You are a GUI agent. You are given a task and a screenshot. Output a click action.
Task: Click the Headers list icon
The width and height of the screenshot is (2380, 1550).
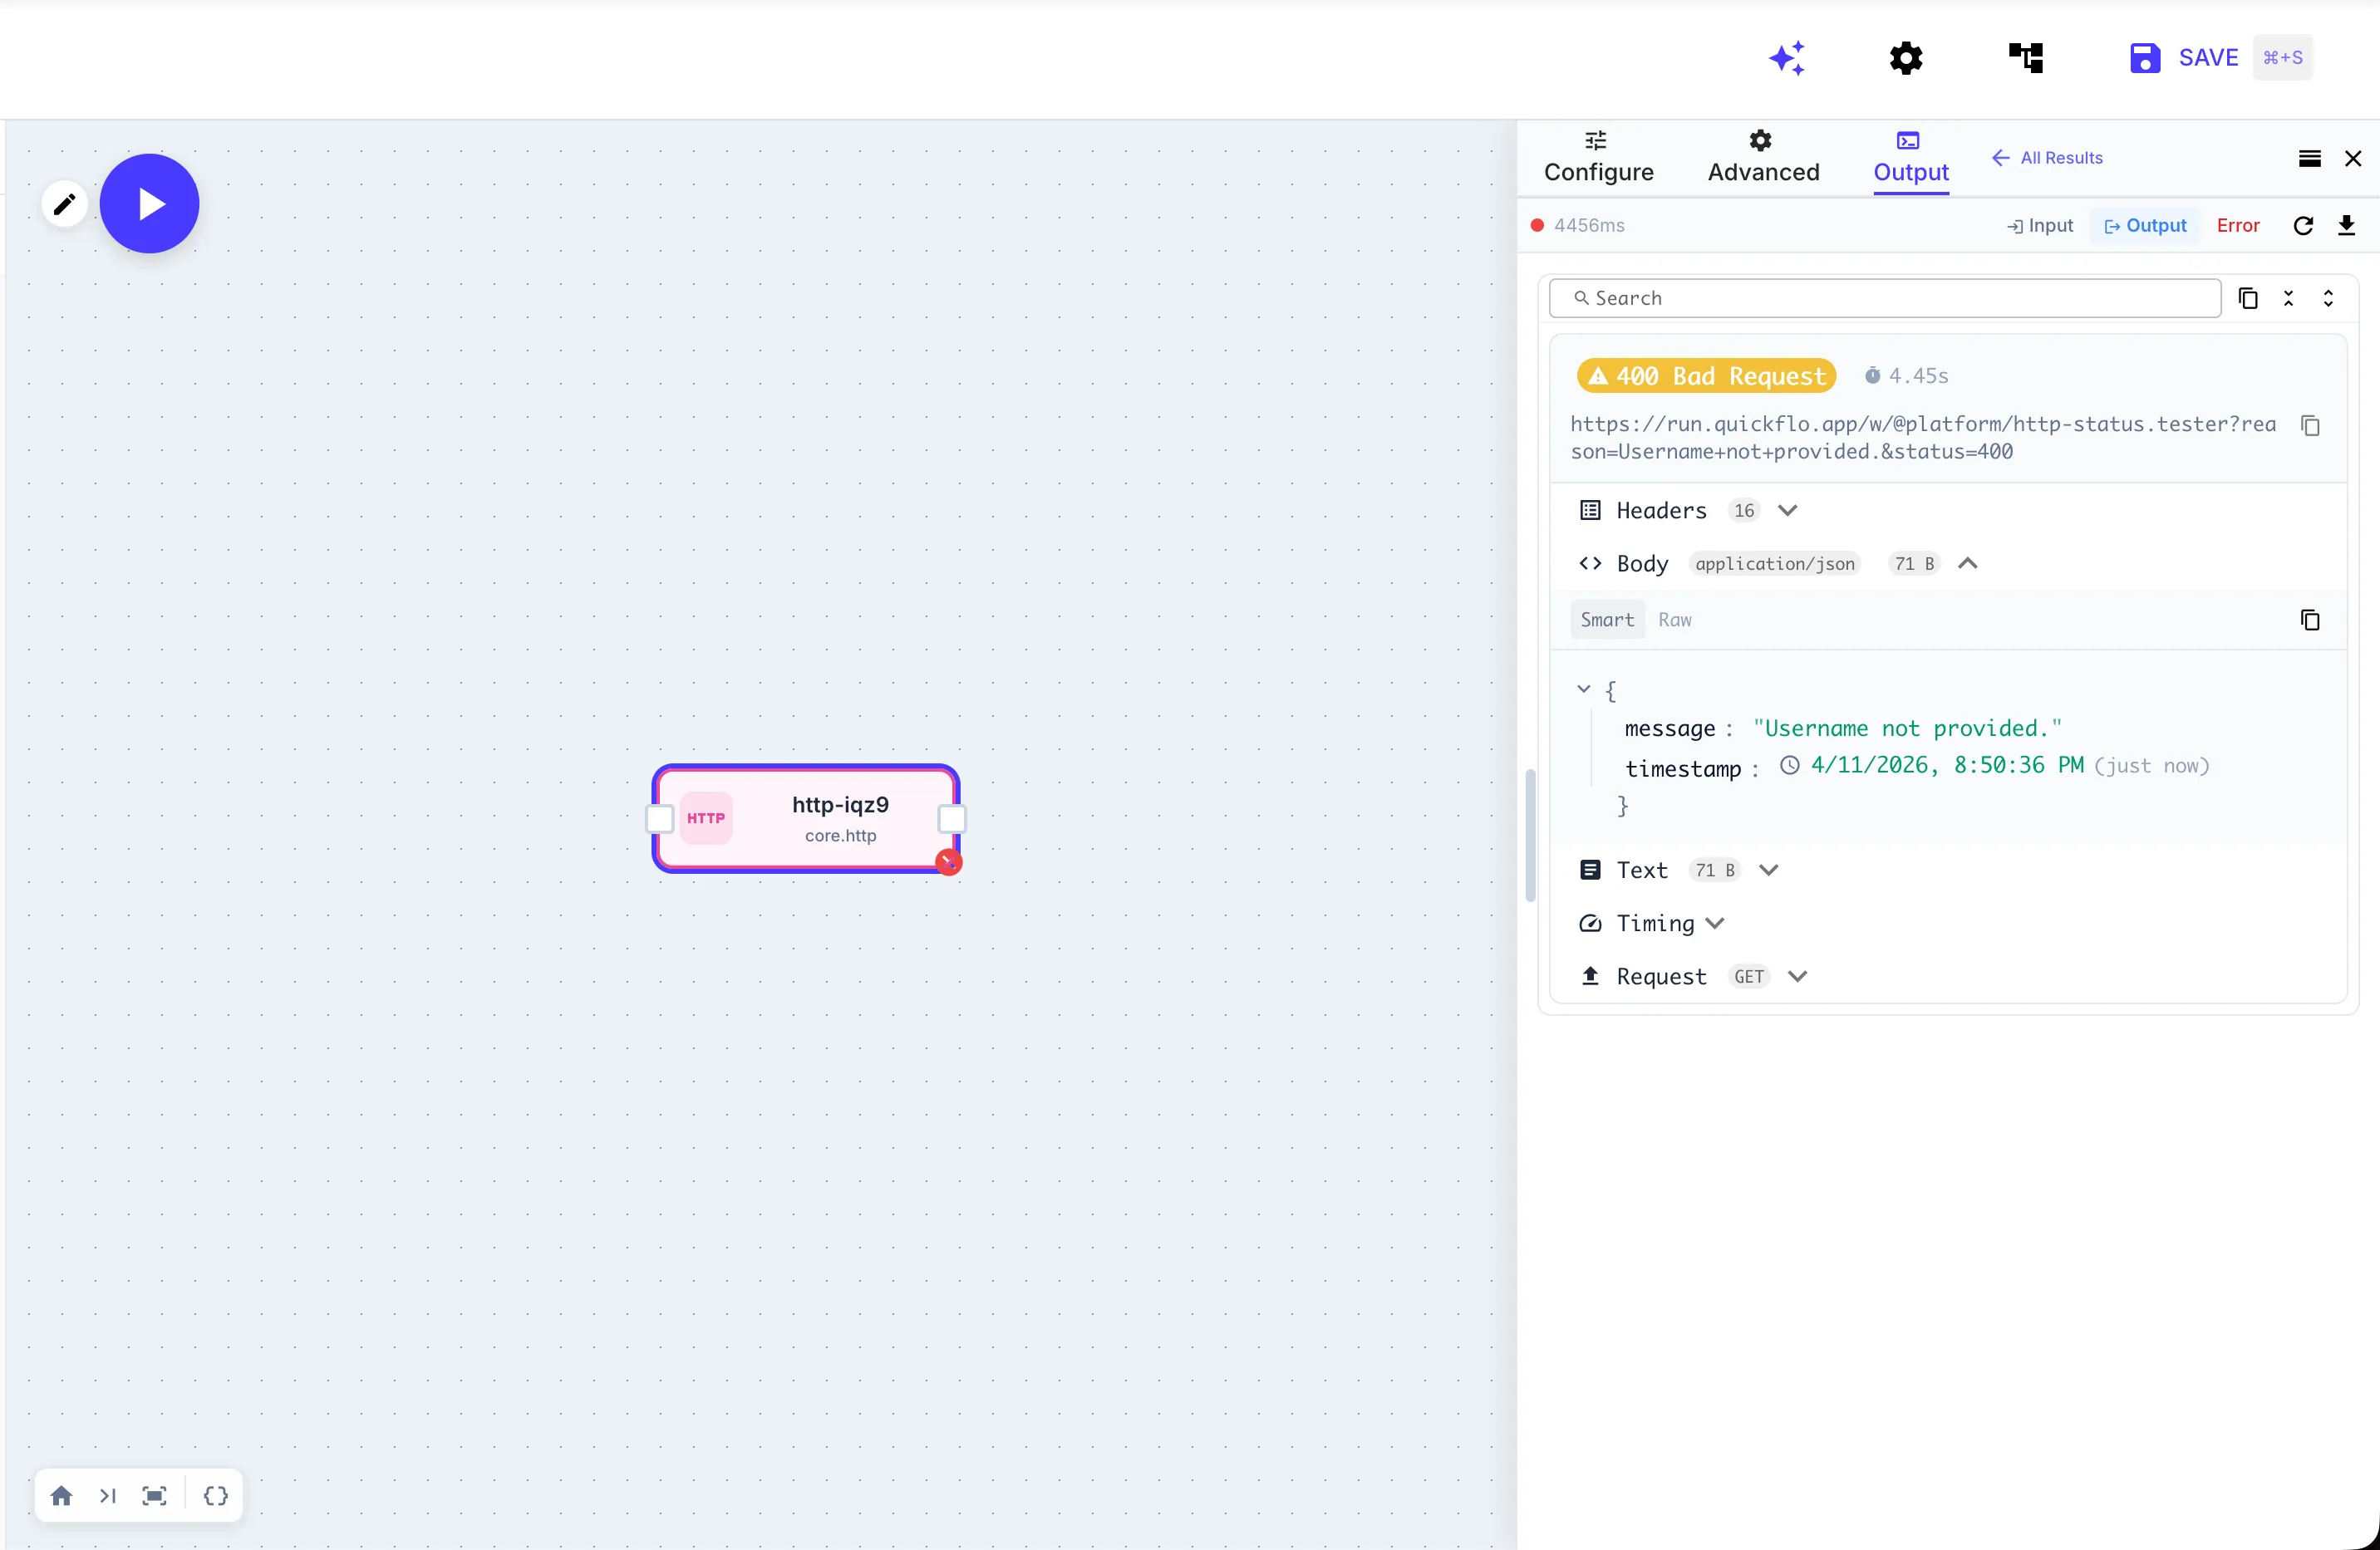pos(1590,511)
